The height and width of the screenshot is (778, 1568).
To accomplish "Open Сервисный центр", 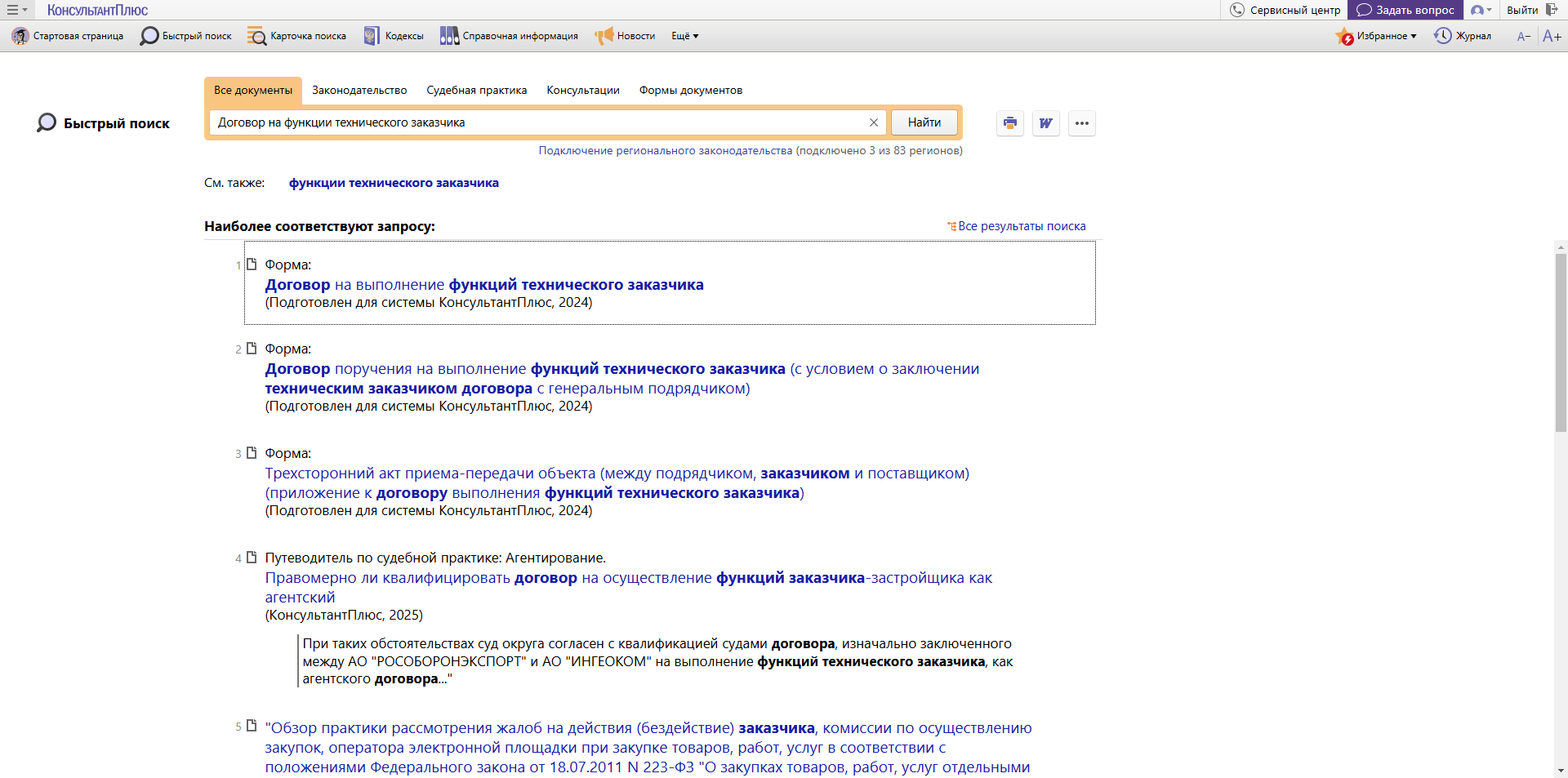I will pos(1285,10).
